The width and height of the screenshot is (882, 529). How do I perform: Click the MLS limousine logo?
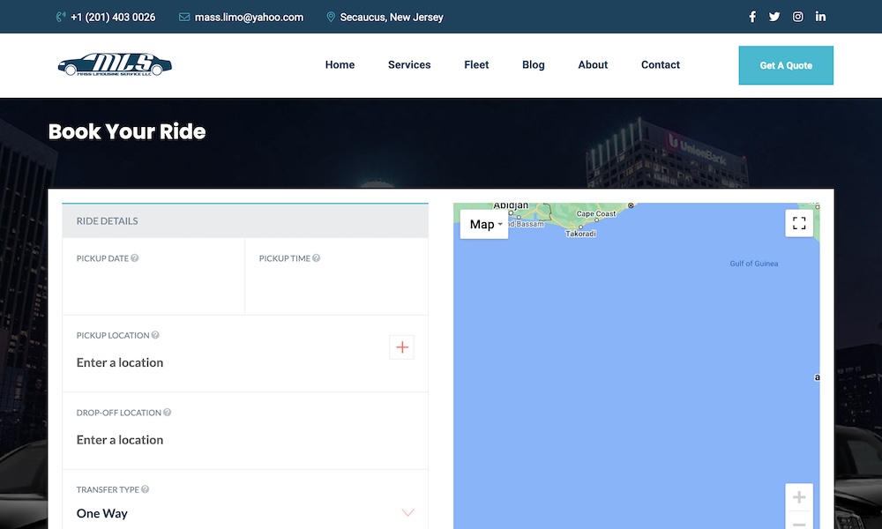coord(115,64)
